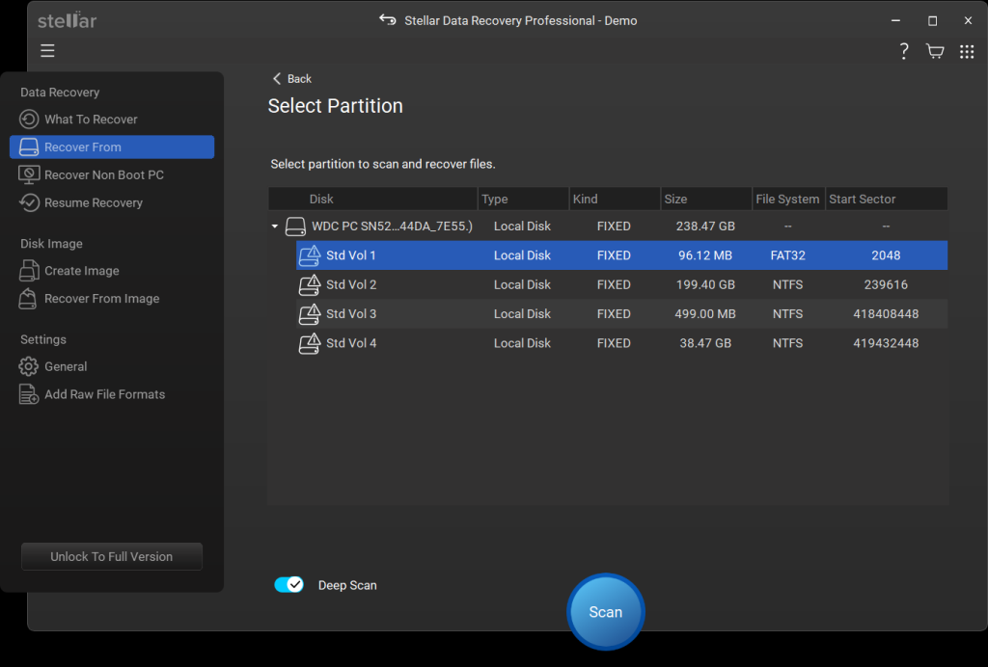This screenshot has width=988, height=667.
Task: Click the Create Image icon
Action: coord(29,271)
